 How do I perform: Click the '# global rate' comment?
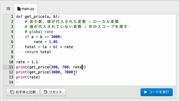click(x=39, y=32)
